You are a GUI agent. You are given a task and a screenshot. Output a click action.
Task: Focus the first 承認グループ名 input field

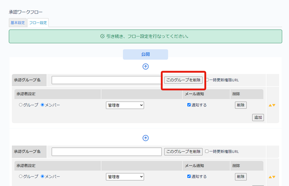click(x=106, y=80)
